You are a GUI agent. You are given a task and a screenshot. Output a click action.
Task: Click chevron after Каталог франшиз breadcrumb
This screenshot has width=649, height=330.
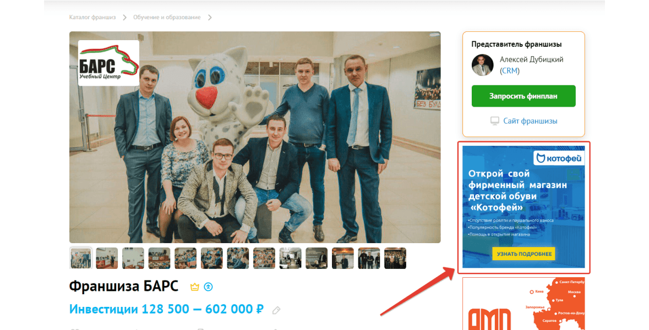click(x=124, y=18)
